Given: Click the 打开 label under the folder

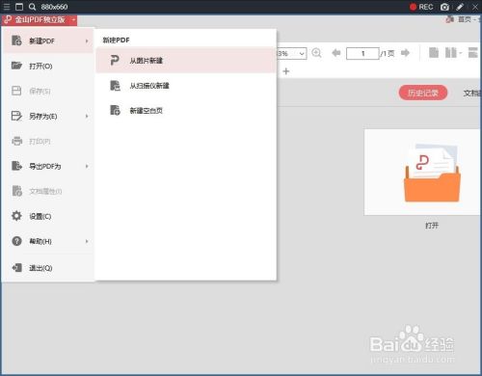Looking at the screenshot, I should click(x=432, y=226).
